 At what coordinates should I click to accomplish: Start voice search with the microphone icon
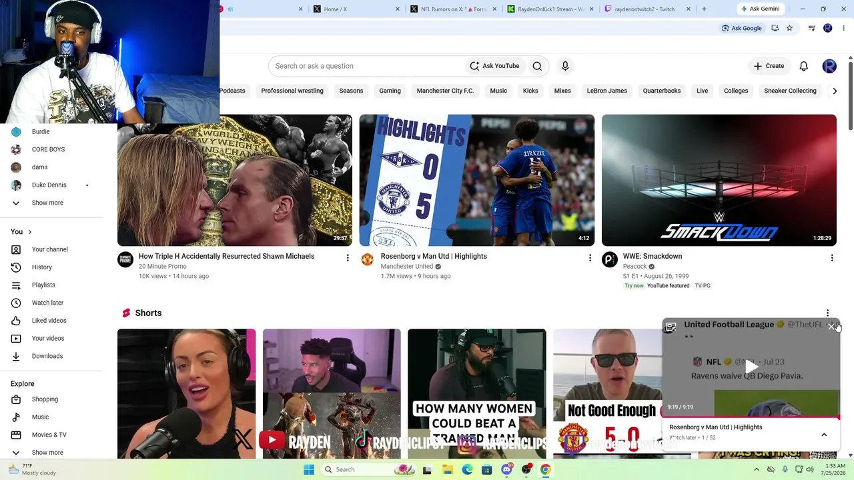coord(565,66)
